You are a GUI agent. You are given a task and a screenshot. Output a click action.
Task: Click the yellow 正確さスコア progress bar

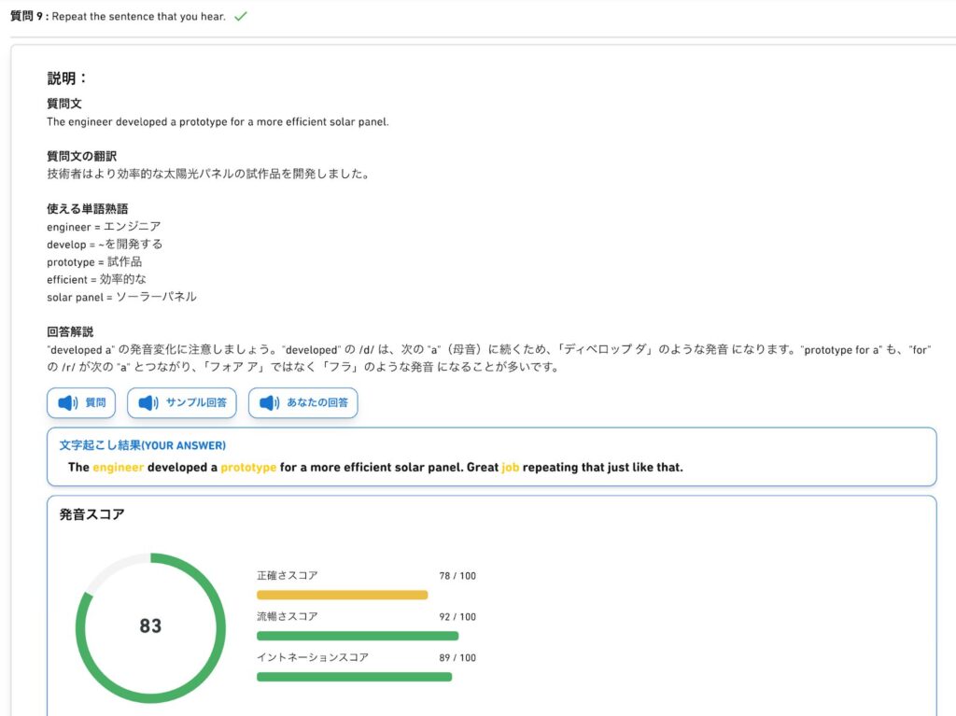tap(342, 595)
